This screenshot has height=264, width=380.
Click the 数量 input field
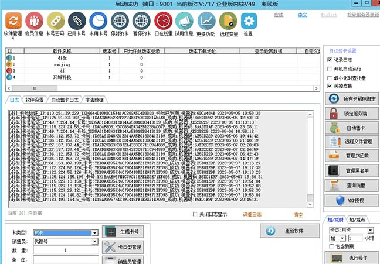(x=65, y=249)
